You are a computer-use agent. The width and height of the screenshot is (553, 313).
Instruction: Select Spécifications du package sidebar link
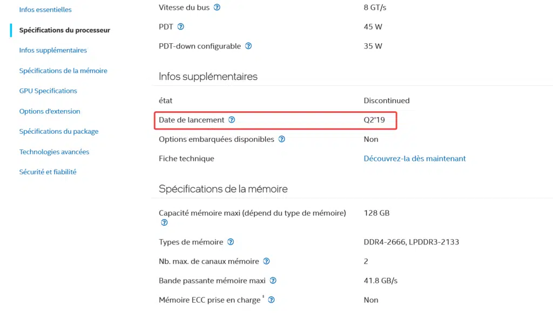click(x=59, y=132)
